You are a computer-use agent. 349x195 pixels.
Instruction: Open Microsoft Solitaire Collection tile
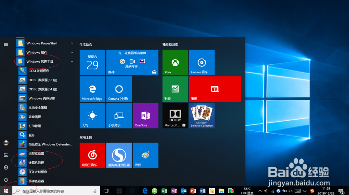[x=202, y=115]
